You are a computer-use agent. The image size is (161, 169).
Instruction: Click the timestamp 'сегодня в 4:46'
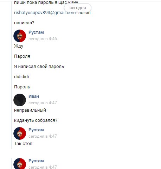tap(43, 39)
